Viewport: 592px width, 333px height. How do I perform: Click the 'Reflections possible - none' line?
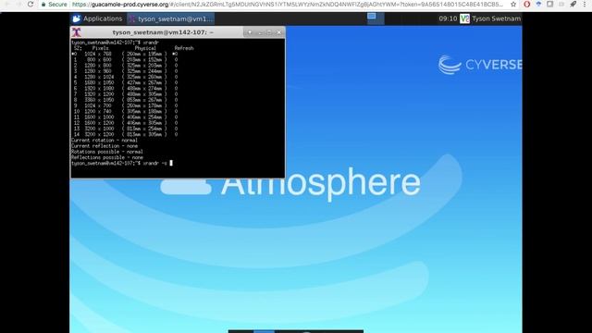(107, 157)
